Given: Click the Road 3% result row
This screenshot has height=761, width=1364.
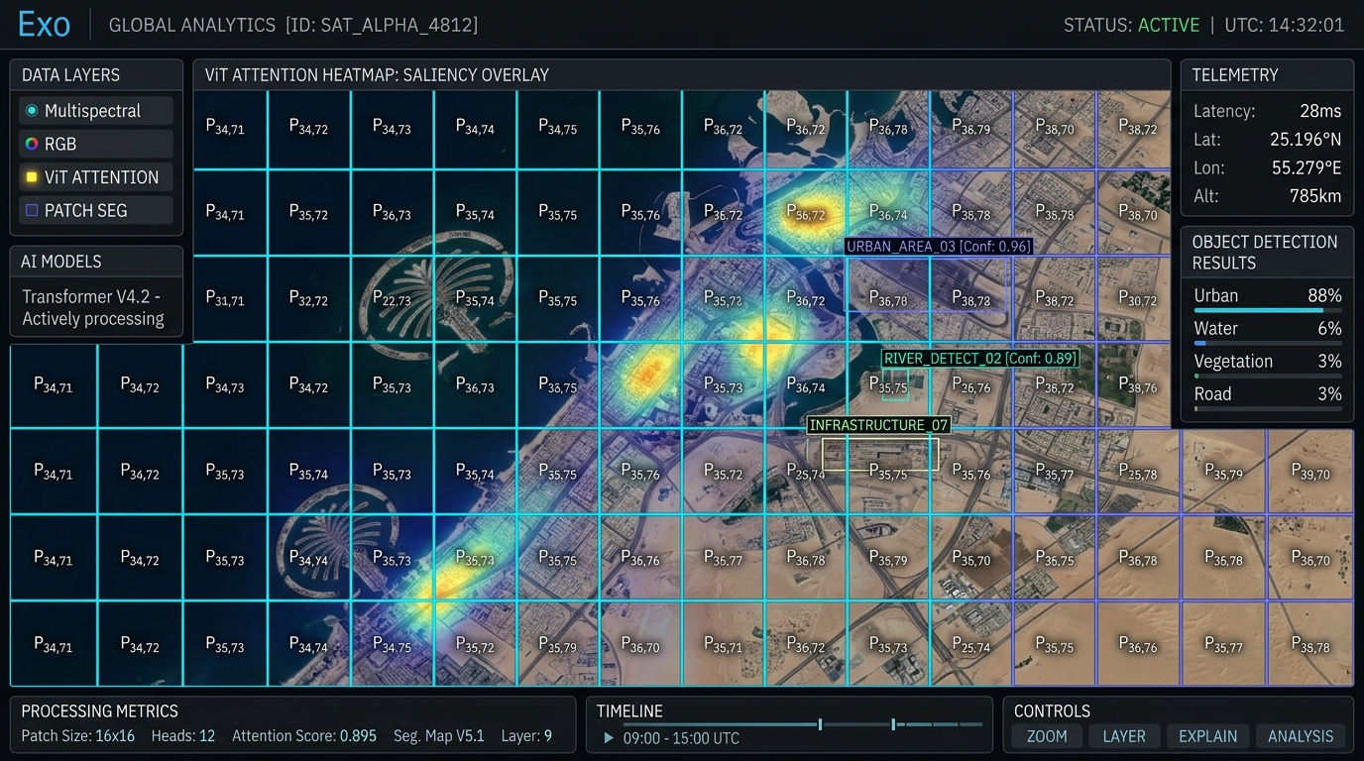Looking at the screenshot, I should click(1267, 398).
